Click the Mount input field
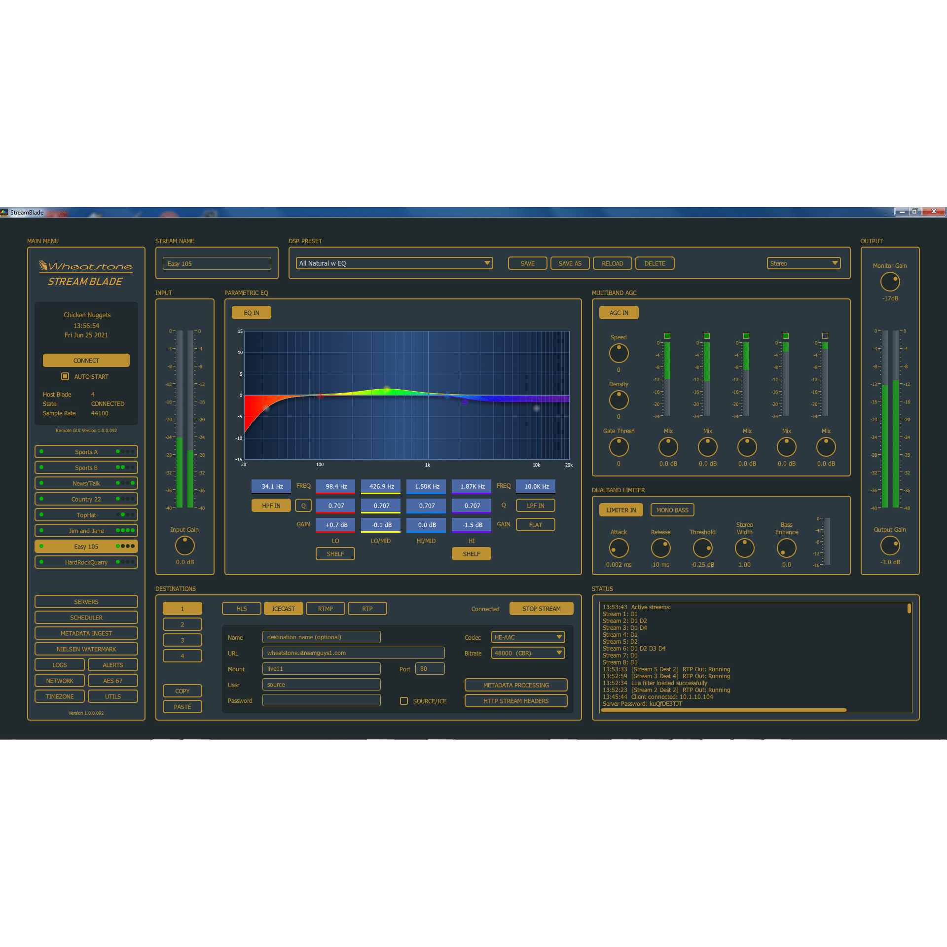 pyautogui.click(x=321, y=669)
